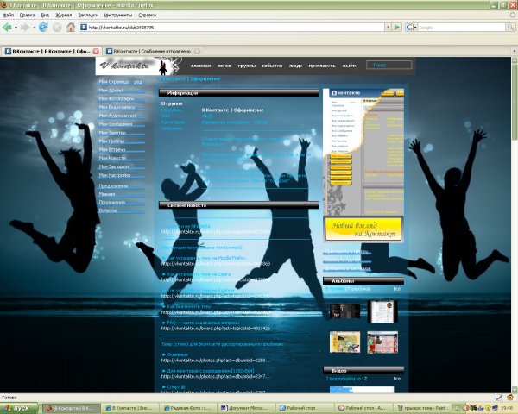Viewport: 518px width, 414px height.
Task: Open the Google search engine selector dropdown
Action: (x=411, y=28)
